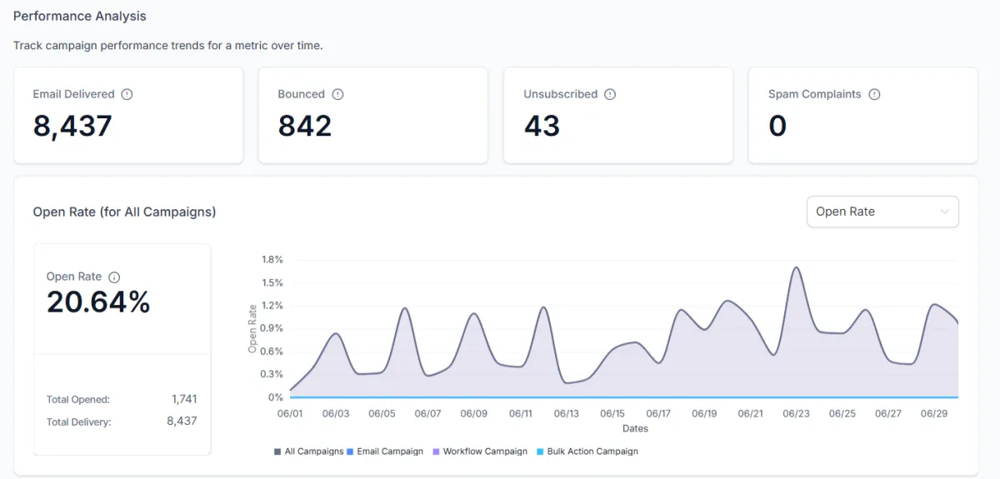The width and height of the screenshot is (1000, 479).
Task: Open the Unsubscribed info tooltip icon
Action: click(x=610, y=94)
